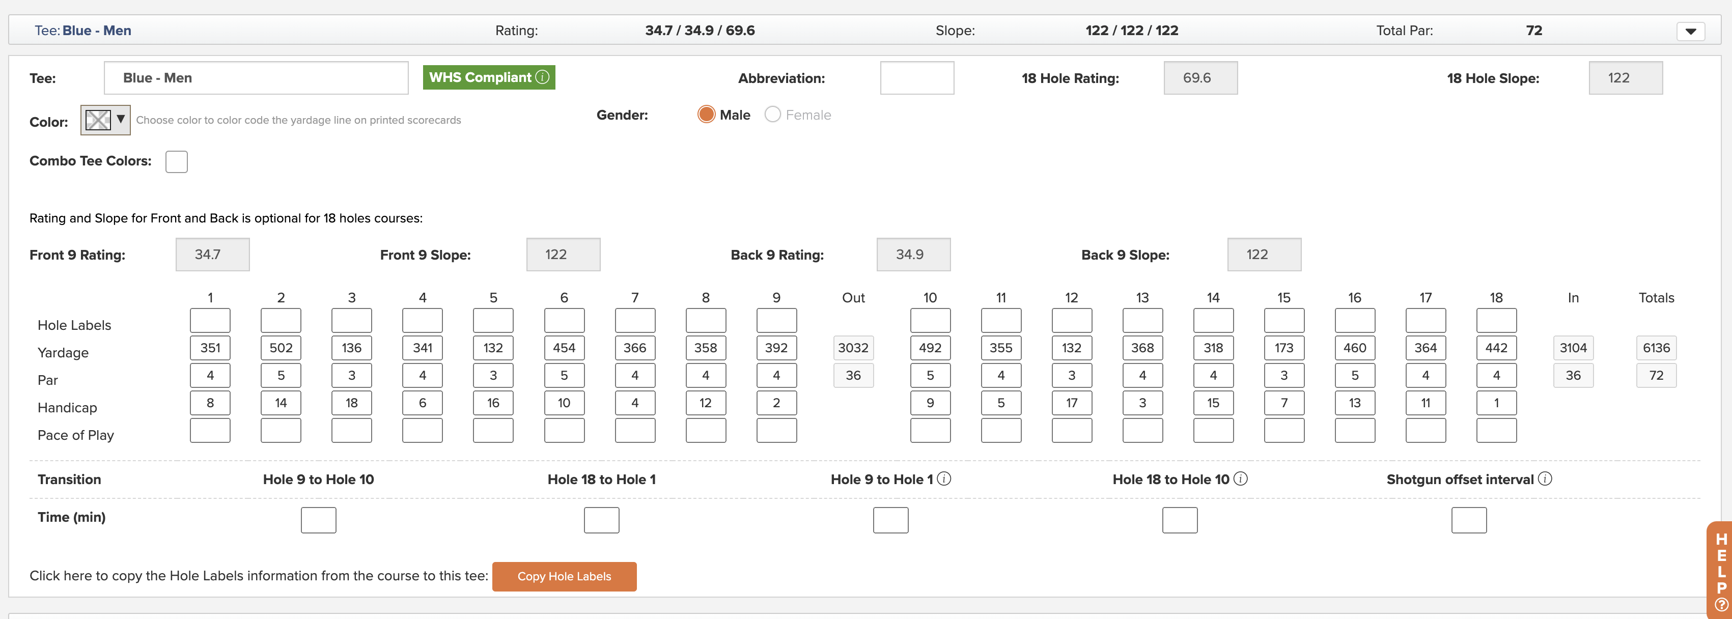Click Hole 18 to Hole 10 time field

[x=1180, y=520]
